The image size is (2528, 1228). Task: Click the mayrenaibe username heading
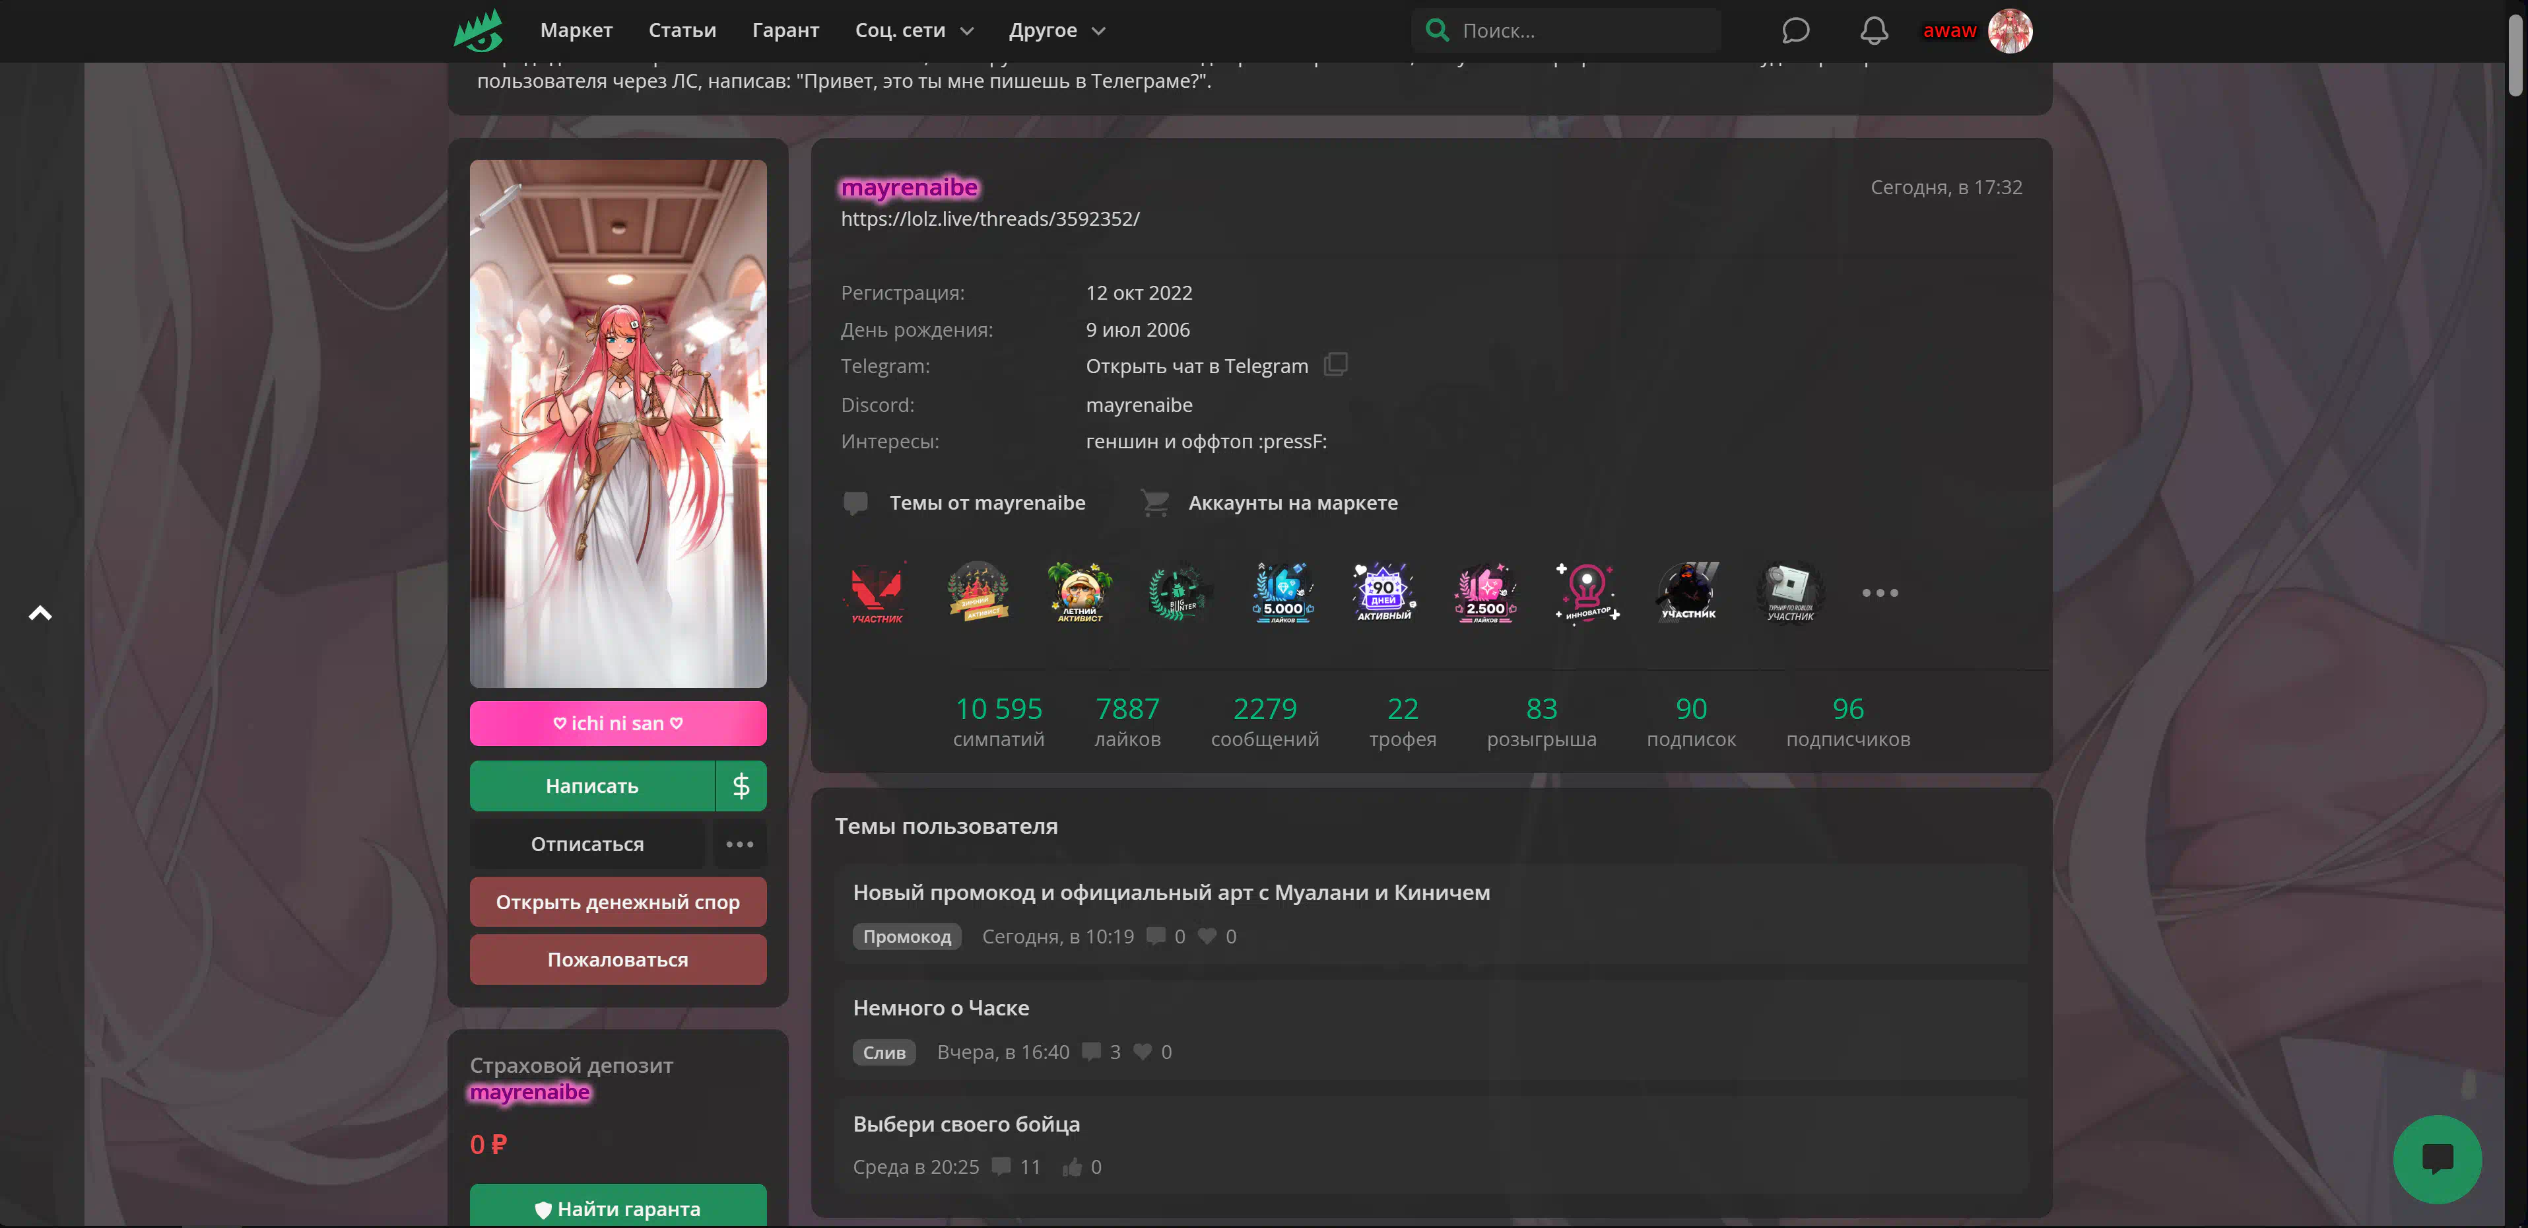coord(909,186)
